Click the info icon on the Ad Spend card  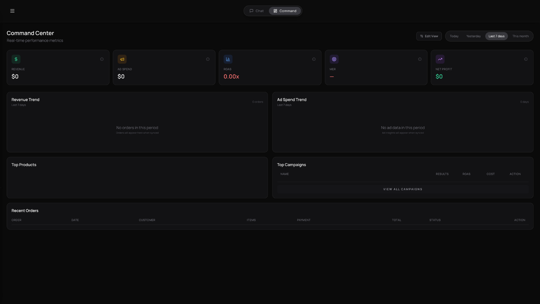pyautogui.click(x=208, y=59)
